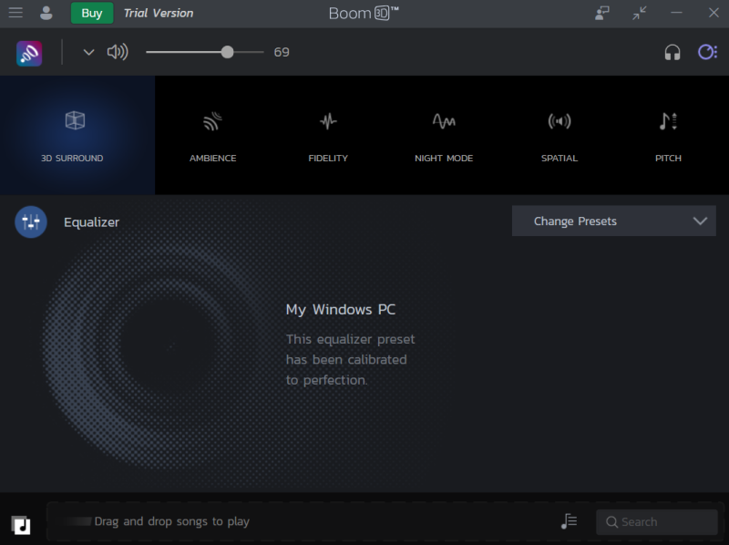Select the Fidelity effect
Screen dimensions: 729x545
[328, 135]
